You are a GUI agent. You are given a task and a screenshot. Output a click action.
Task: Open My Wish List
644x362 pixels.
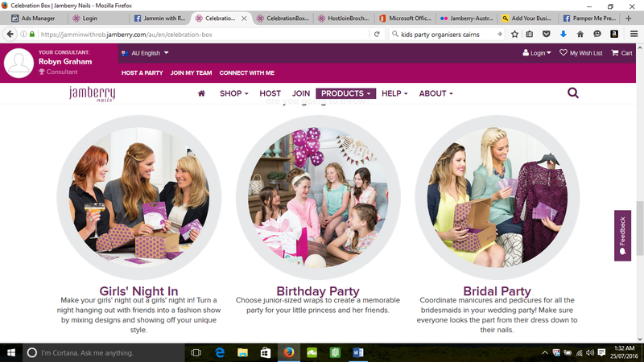580,53
